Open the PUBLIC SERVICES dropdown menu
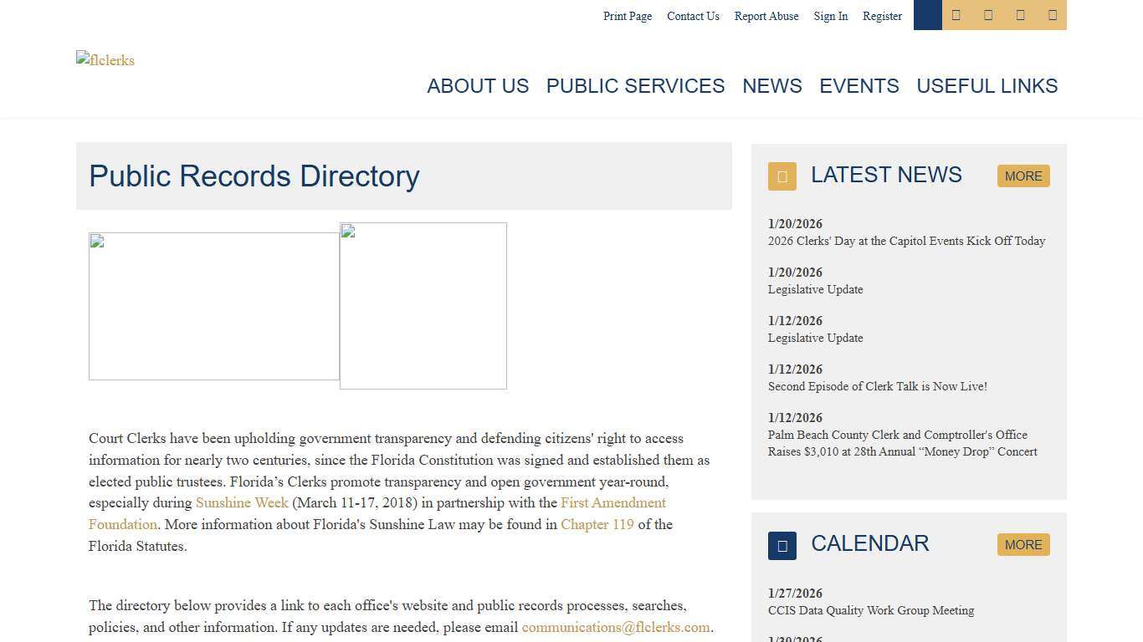Image resolution: width=1143 pixels, height=642 pixels. coord(635,86)
